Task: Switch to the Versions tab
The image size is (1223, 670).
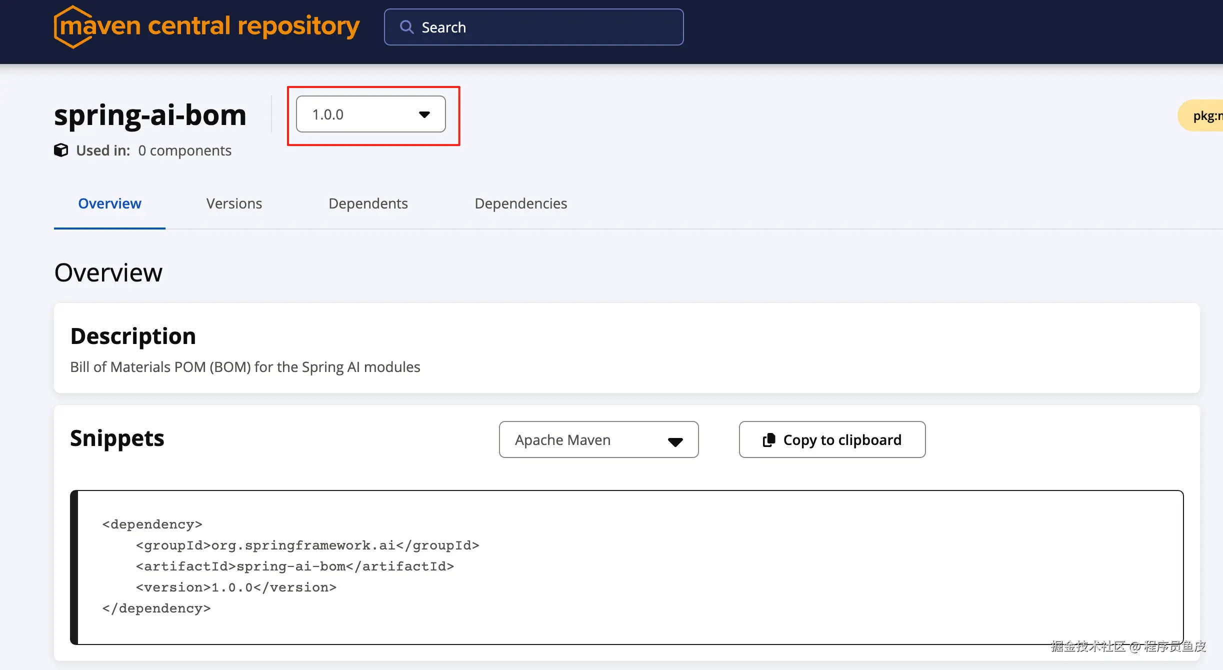Action: (234, 203)
